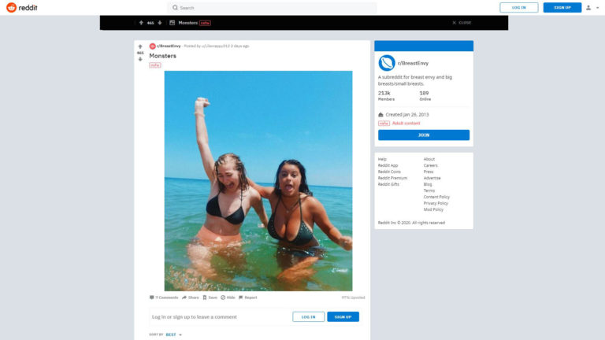The height and width of the screenshot is (340, 605).
Task: Click Log In button in top header
Action: 519,7
